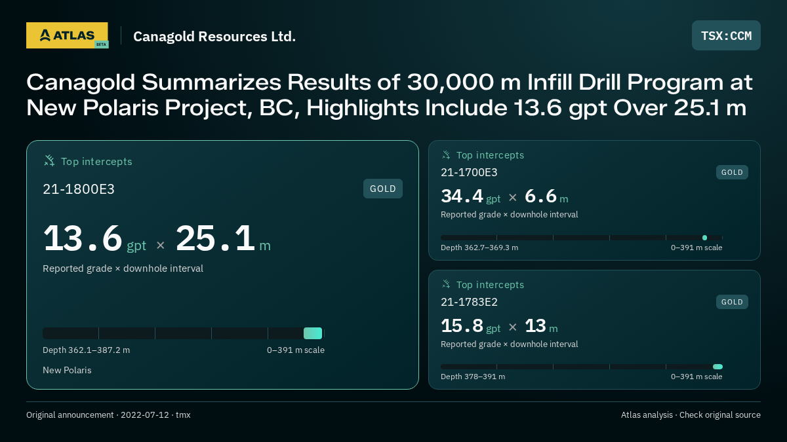Click the 34.4 gpt grade value
The image size is (787, 442).
click(470, 196)
